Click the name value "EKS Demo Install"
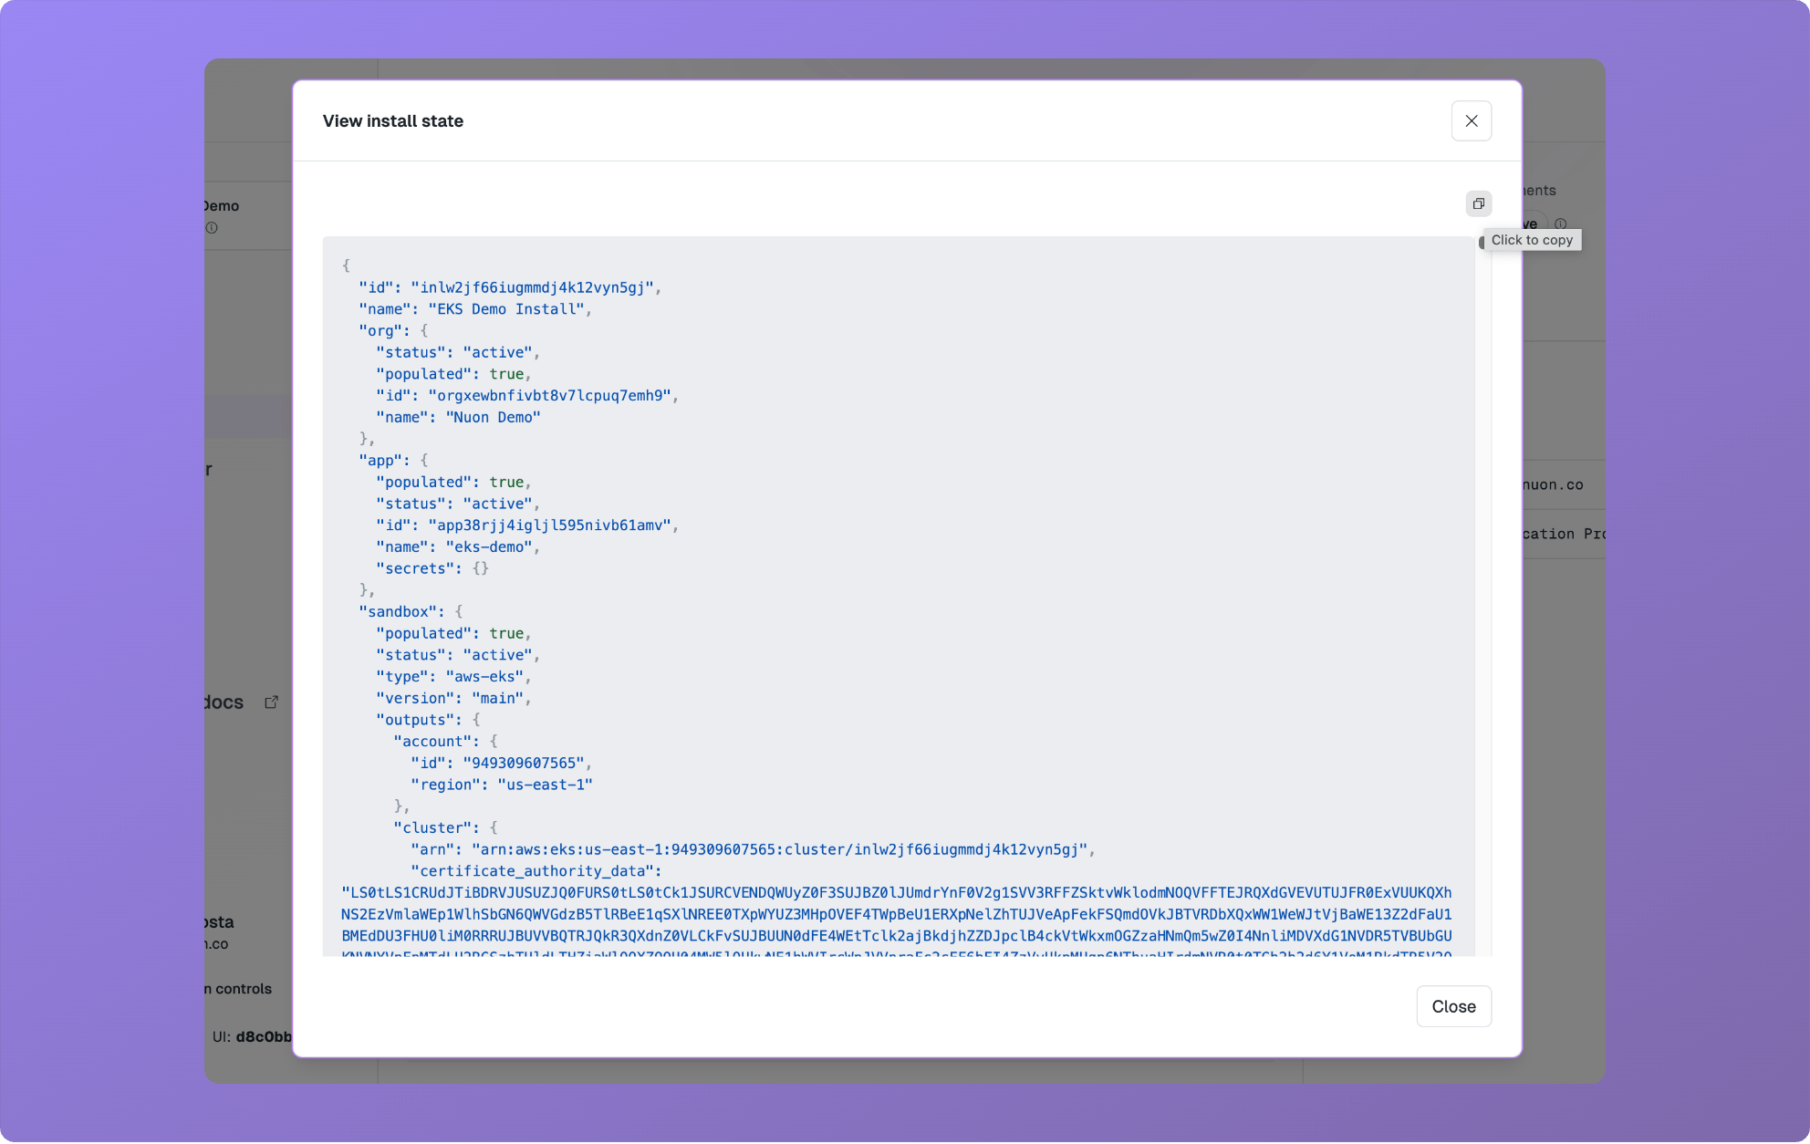Viewport: 1810px width, 1144px height. [x=506, y=309]
